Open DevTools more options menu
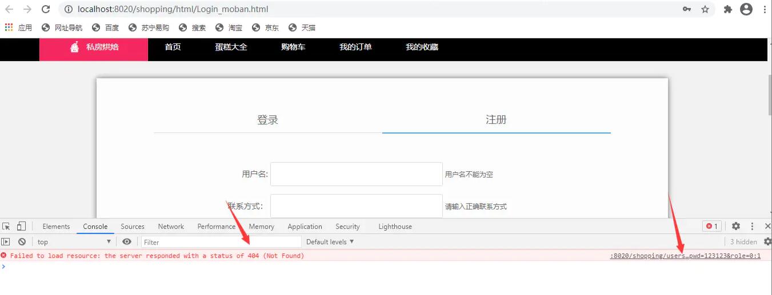This screenshot has width=772, height=295. pyautogui.click(x=752, y=226)
